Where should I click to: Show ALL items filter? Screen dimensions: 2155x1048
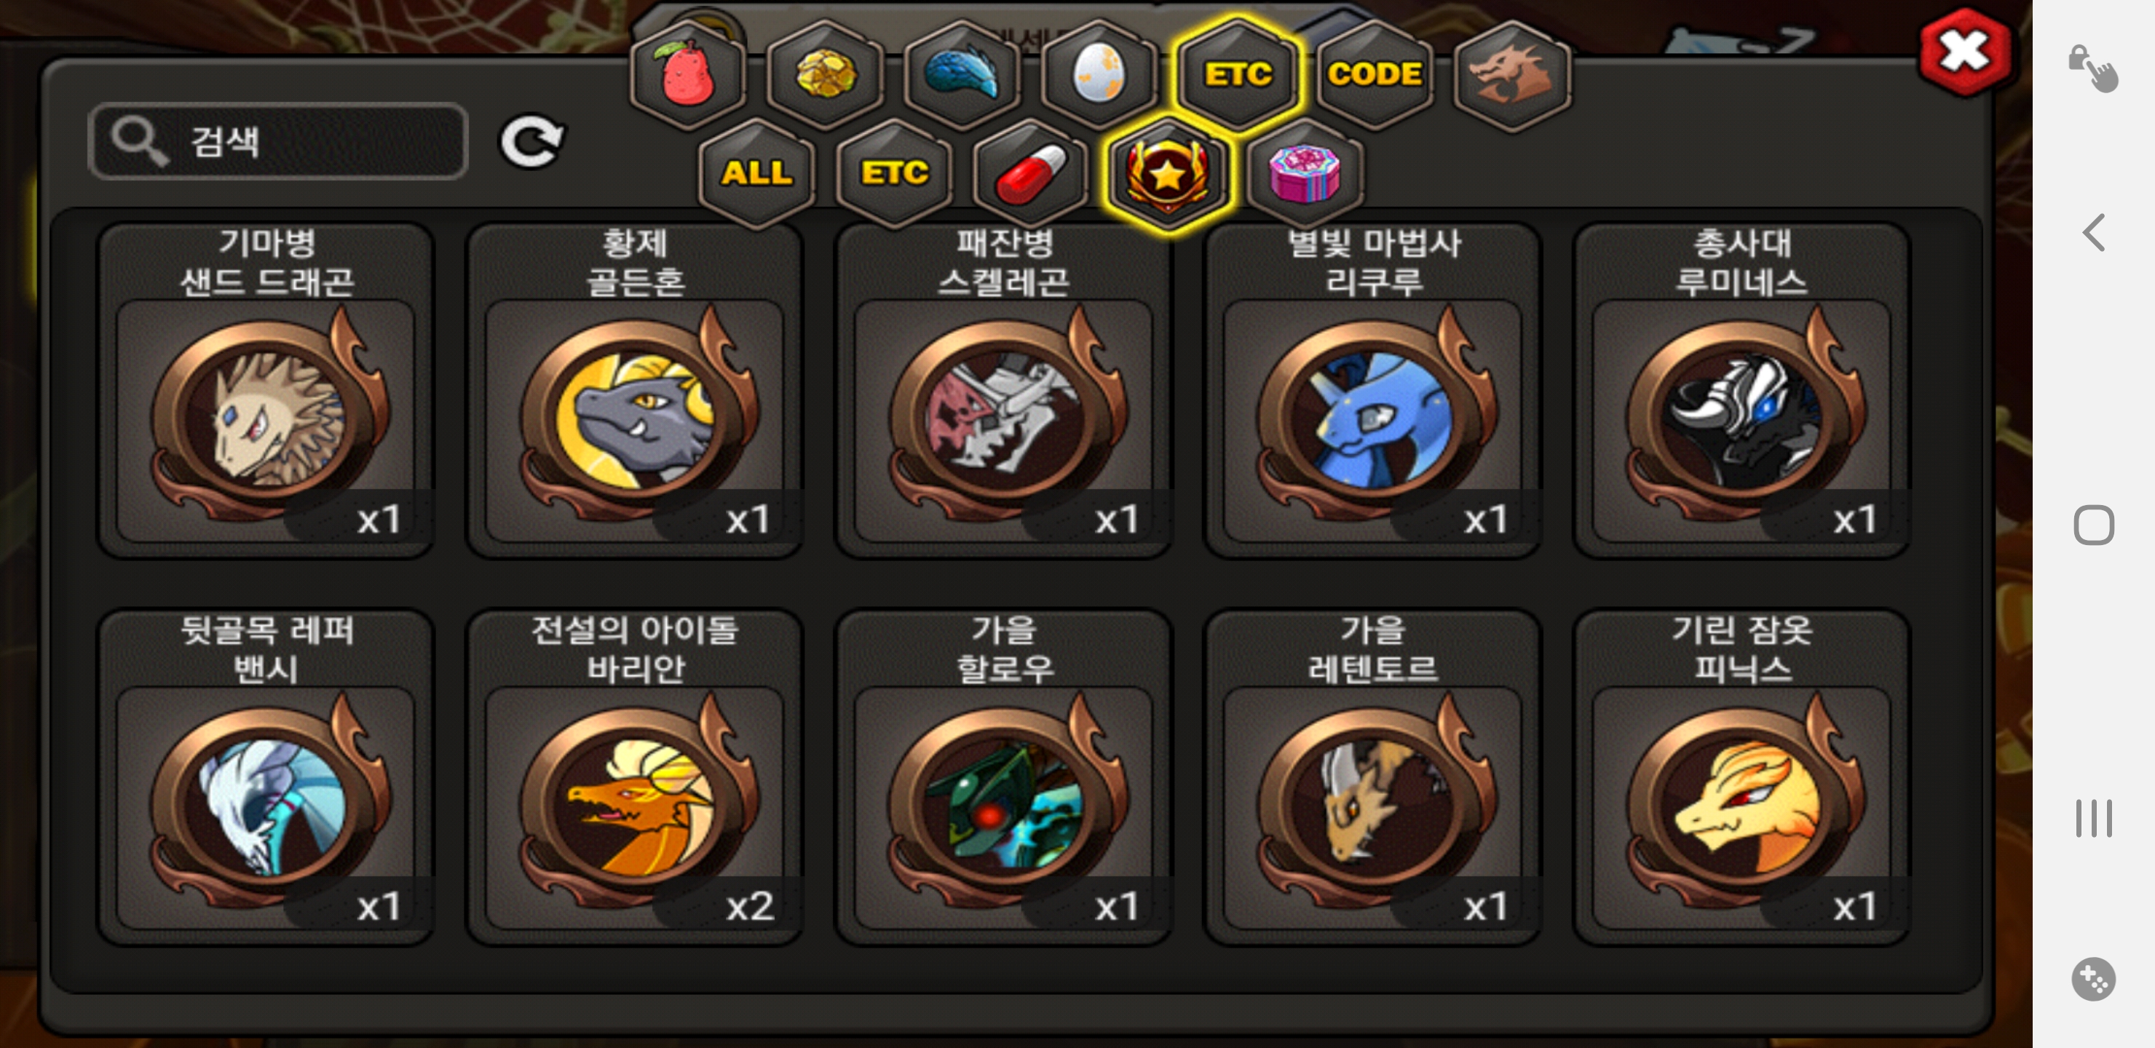pyautogui.click(x=756, y=172)
